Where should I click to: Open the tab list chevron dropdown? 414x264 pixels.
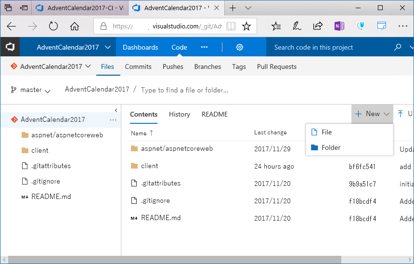248,8
